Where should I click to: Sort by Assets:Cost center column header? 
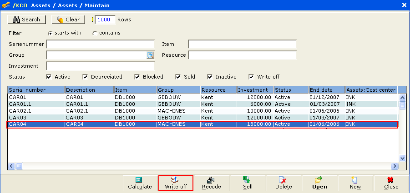tap(371, 90)
